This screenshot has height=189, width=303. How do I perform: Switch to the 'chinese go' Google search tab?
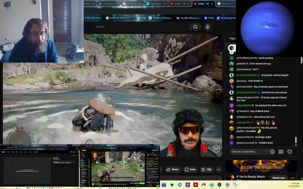(132, 4)
